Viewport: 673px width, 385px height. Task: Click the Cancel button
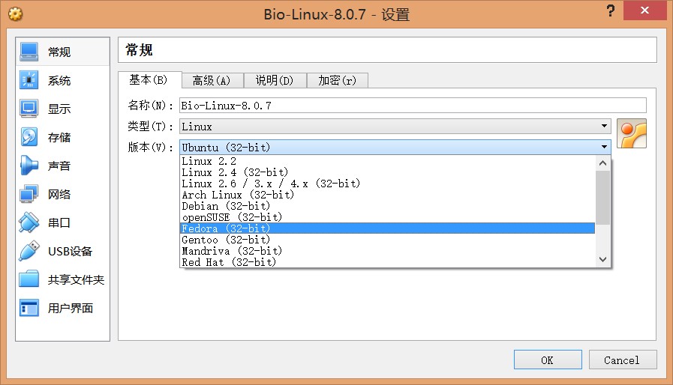(622, 360)
